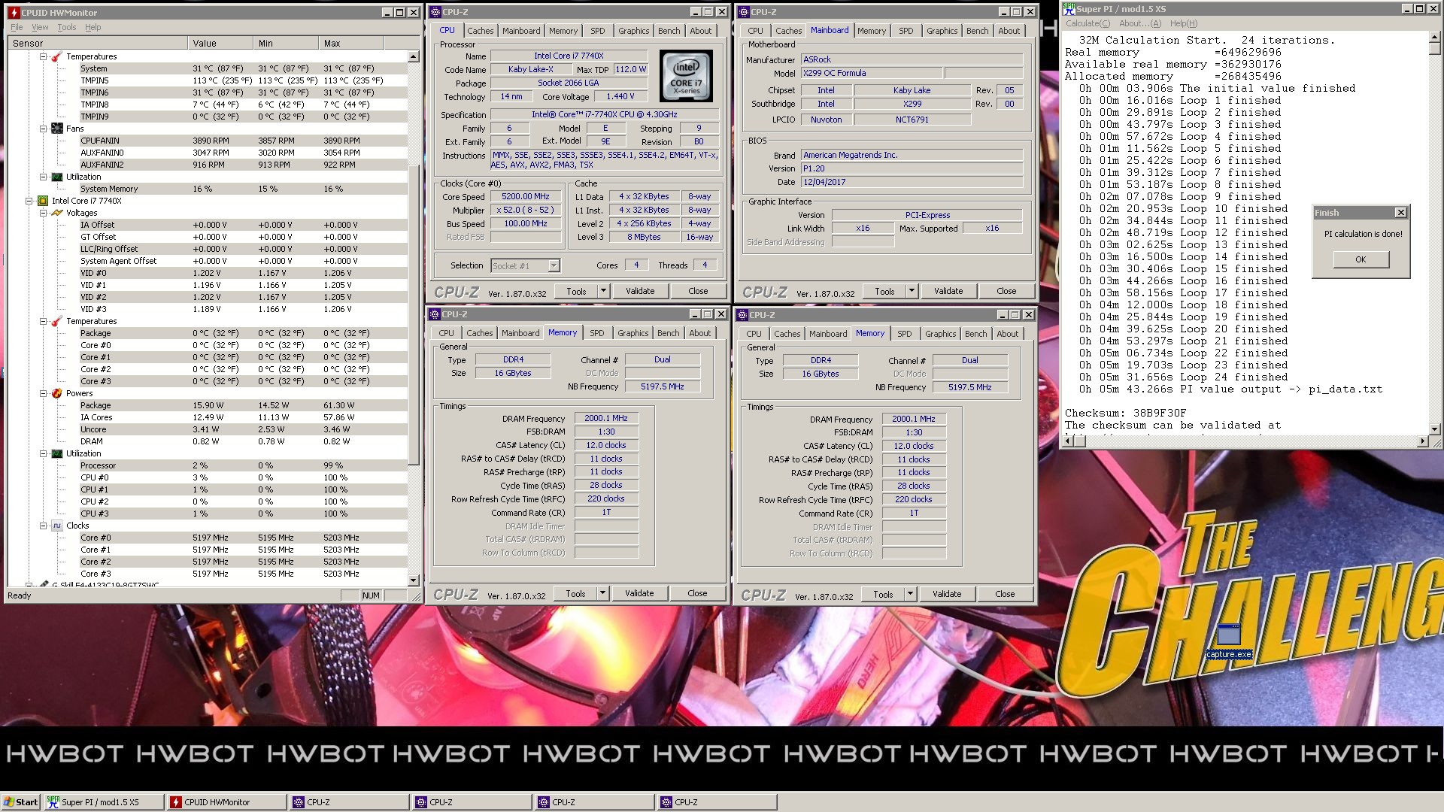The image size is (1444, 812).
Task: Click the Temperatures thermometer icon under sensors
Action: 56,56
